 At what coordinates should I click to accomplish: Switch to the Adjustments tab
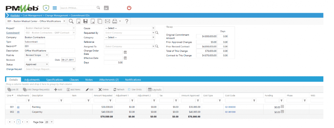click(x=32, y=80)
